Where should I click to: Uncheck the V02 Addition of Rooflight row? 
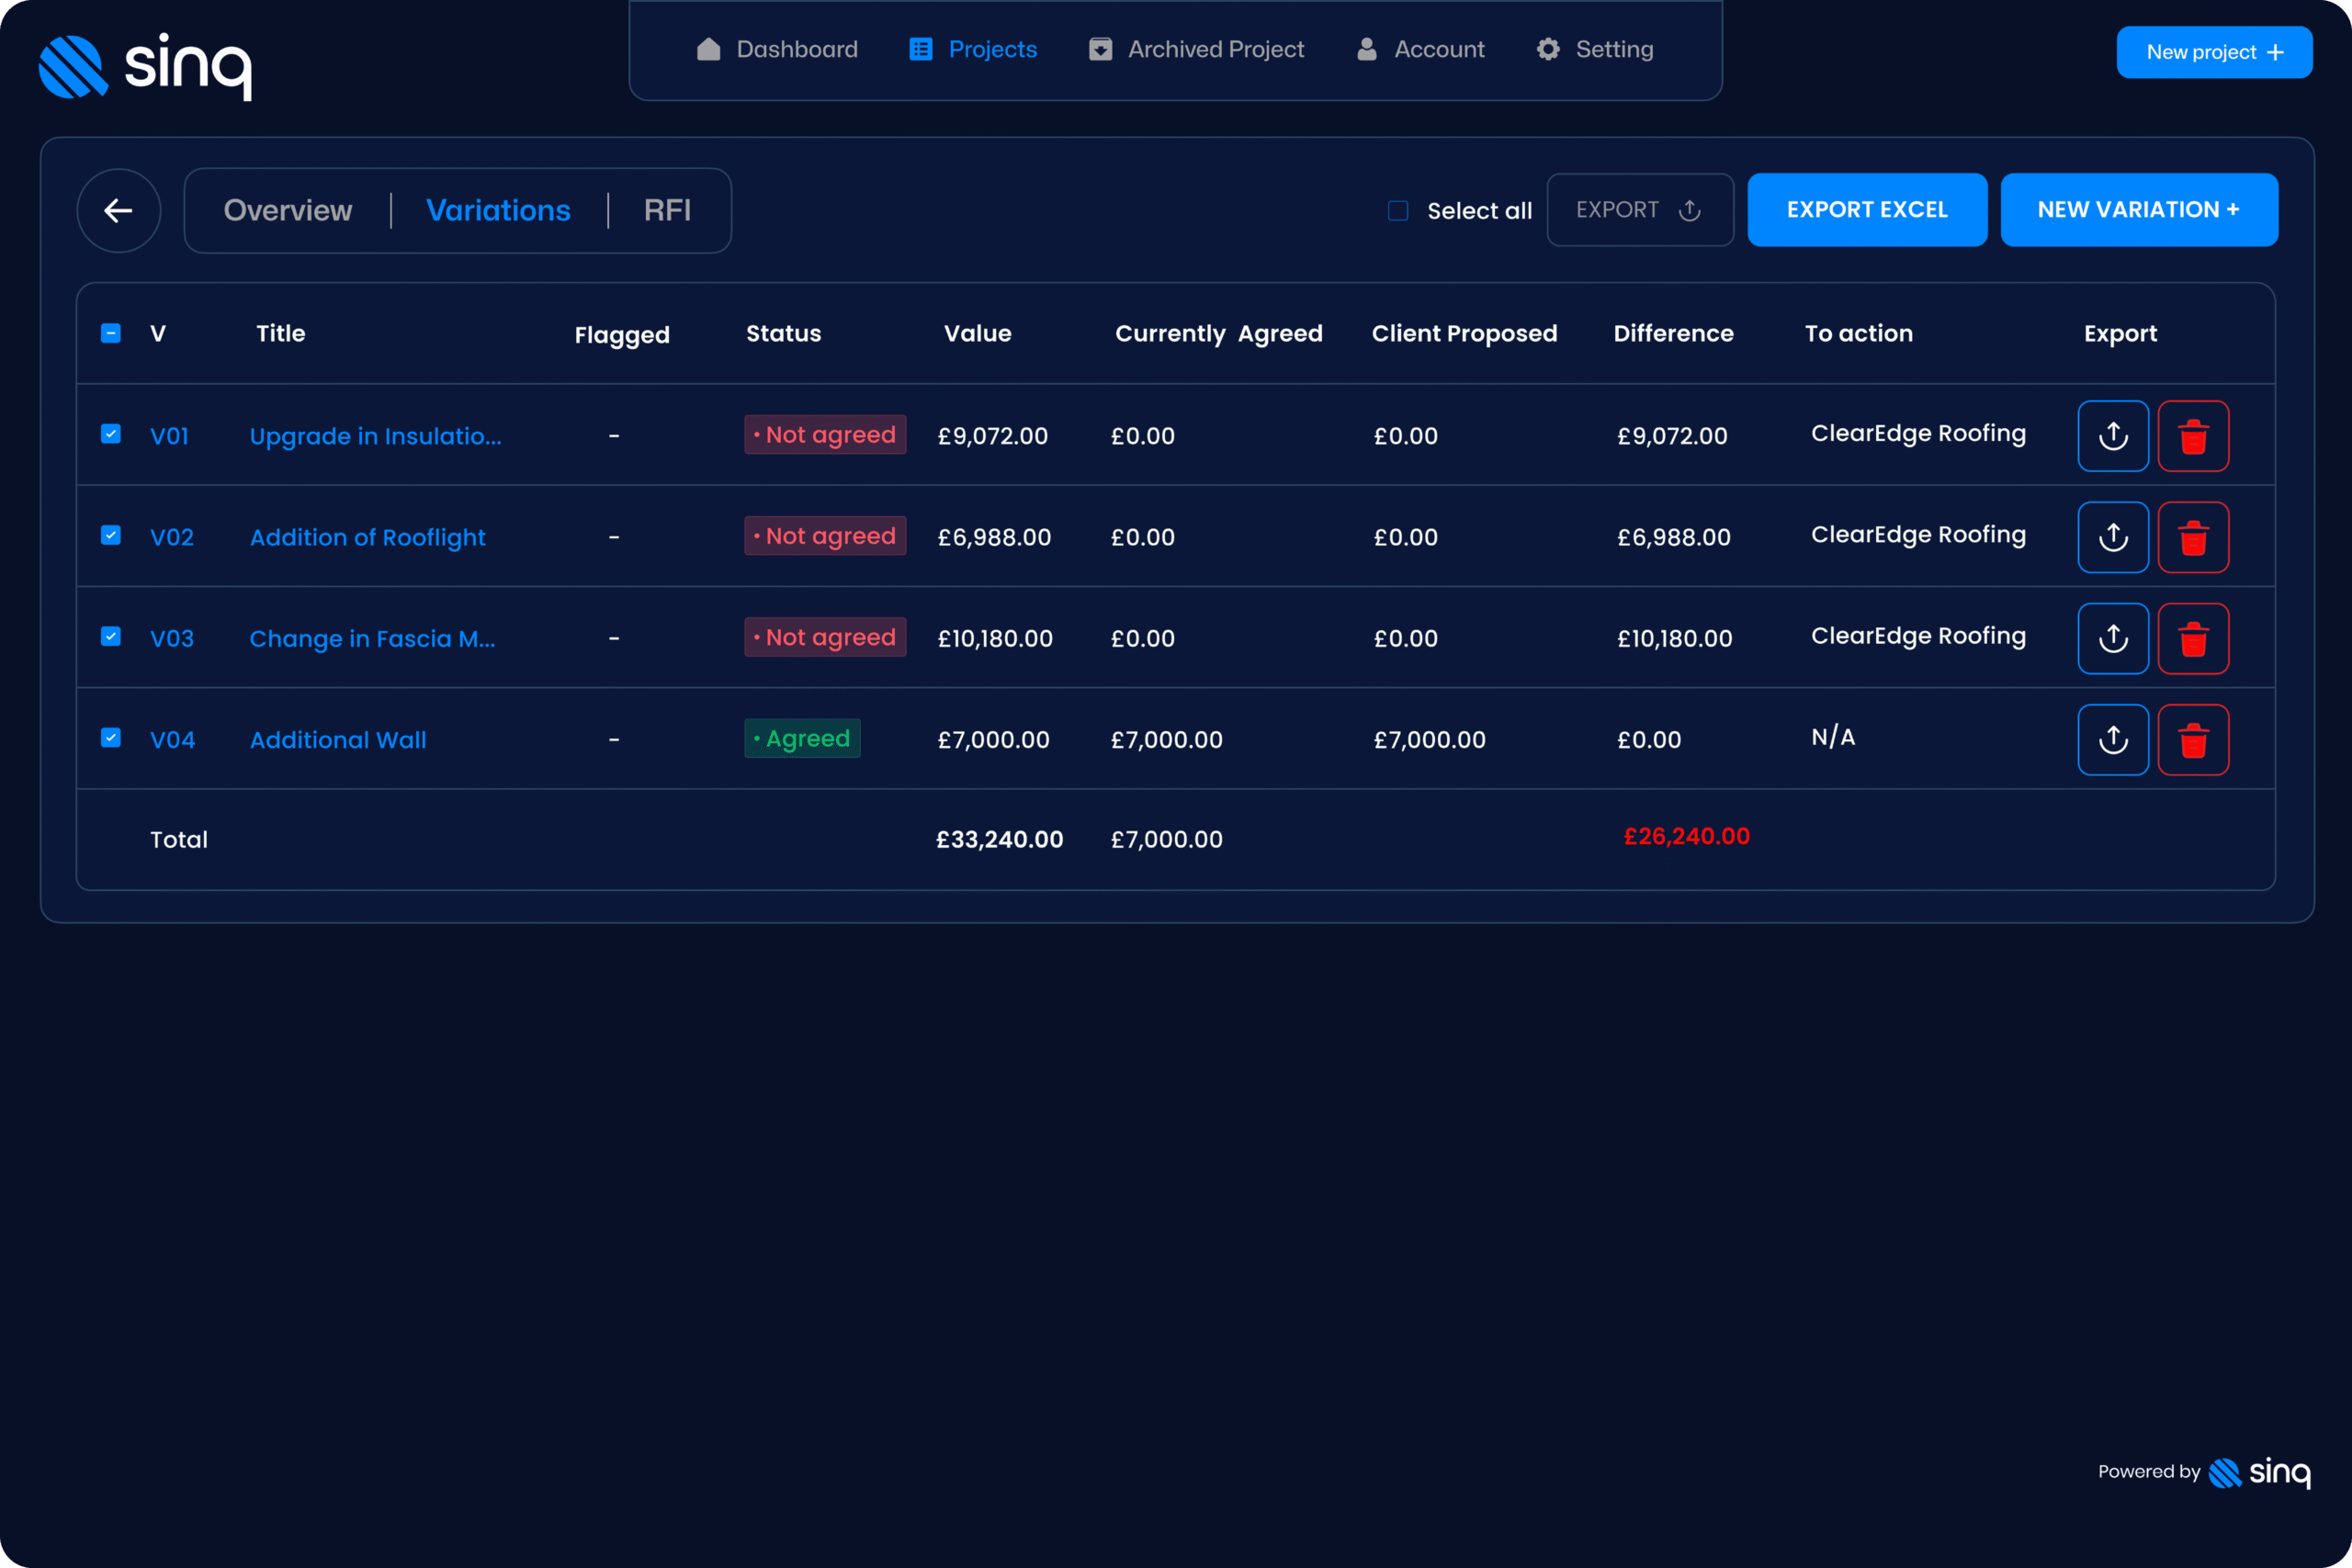pos(110,536)
